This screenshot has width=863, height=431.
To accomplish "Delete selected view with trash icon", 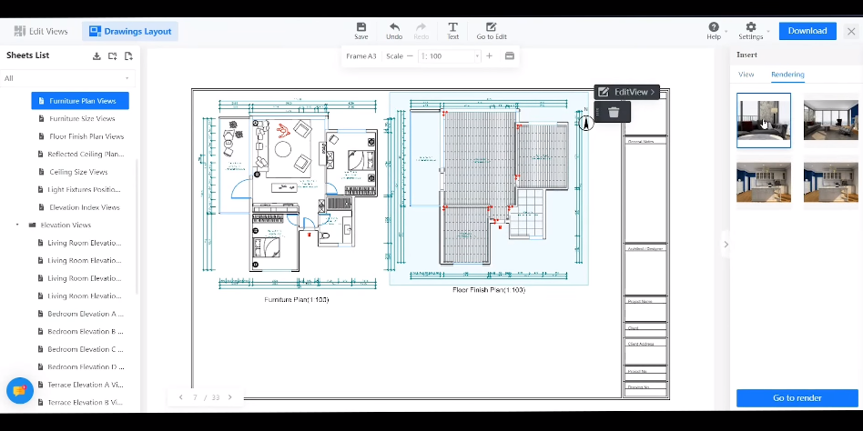I will [x=614, y=112].
